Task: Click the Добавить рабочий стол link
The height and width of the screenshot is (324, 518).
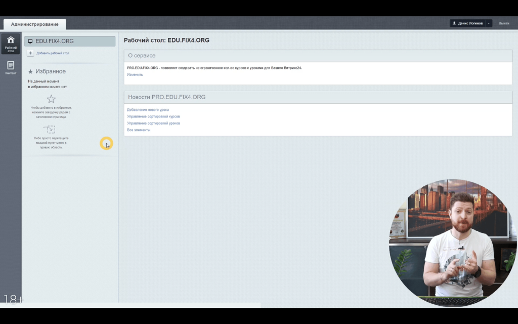Action: [53, 53]
